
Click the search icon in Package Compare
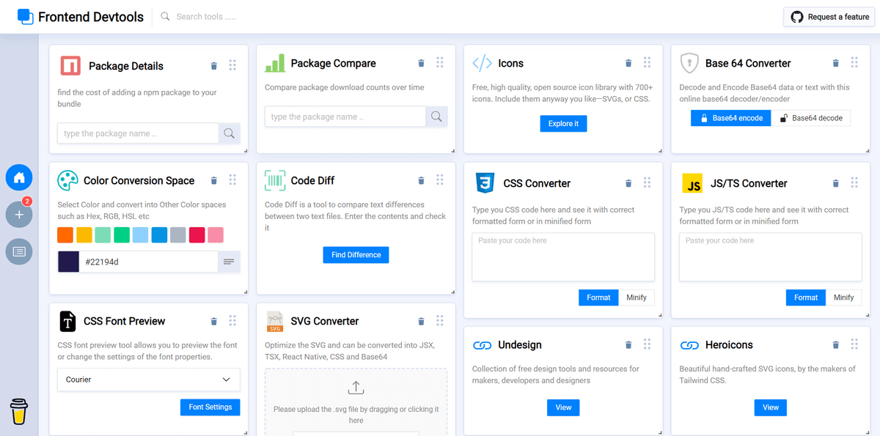coord(436,117)
